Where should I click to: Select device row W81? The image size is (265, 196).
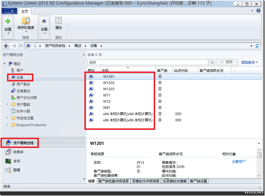pyautogui.click(x=174, y=107)
